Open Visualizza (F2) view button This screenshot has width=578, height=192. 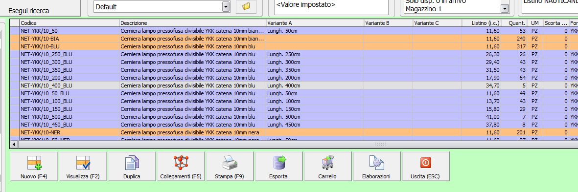pos(83,167)
